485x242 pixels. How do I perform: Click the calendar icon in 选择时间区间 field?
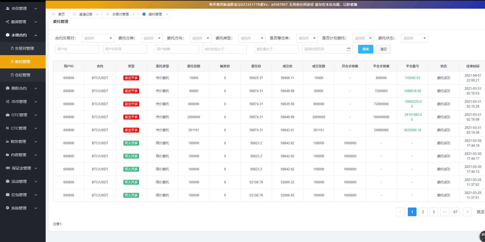(349, 49)
